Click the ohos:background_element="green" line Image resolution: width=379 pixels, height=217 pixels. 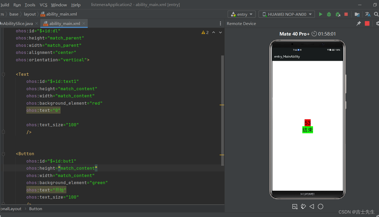(67, 183)
